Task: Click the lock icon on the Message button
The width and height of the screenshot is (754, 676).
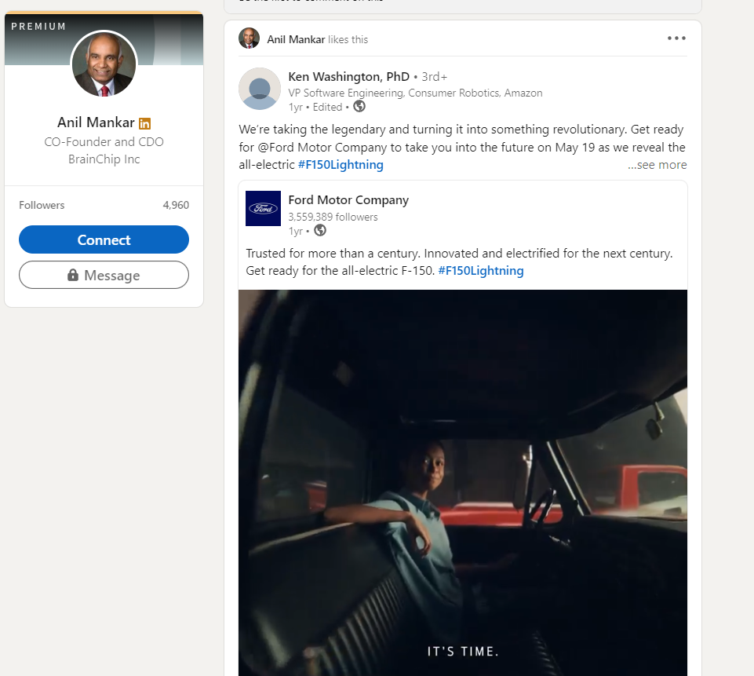Action: click(73, 275)
